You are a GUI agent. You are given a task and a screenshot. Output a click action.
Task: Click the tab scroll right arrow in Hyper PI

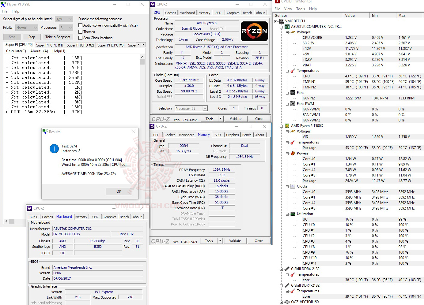[x=143, y=45]
